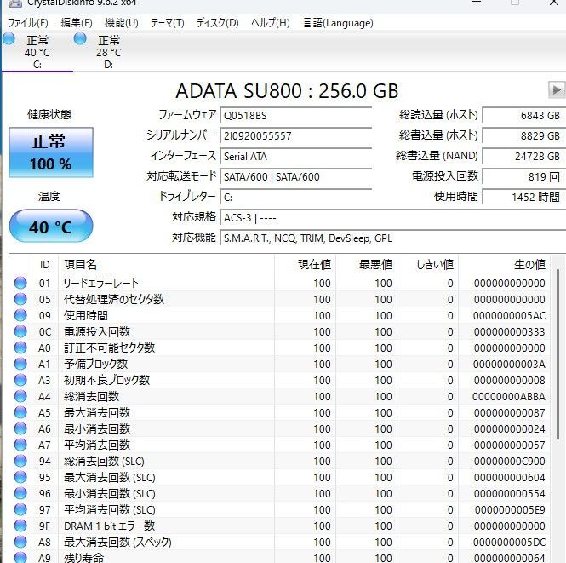
Task: Click the interface field Serial ATA
Action: (x=295, y=157)
